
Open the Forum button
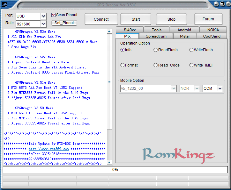tap(208, 19)
